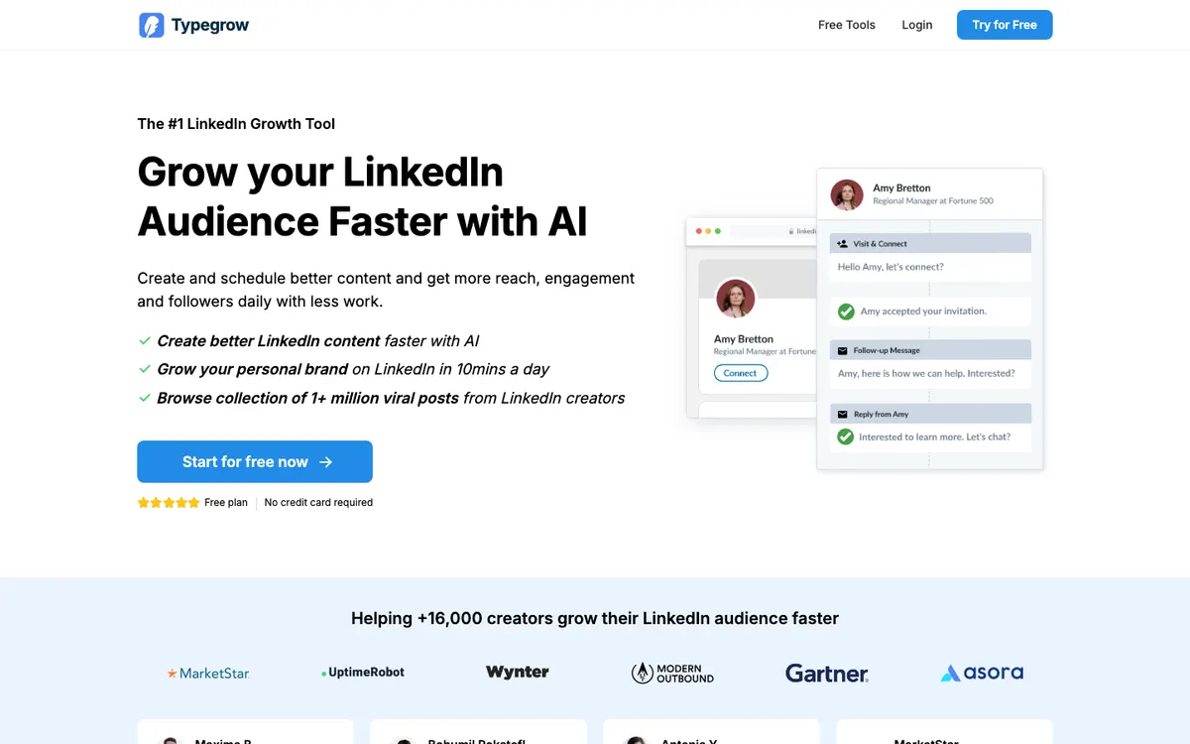This screenshot has height=744, width=1190.
Task: Click the Gartner logo
Action: (x=827, y=673)
